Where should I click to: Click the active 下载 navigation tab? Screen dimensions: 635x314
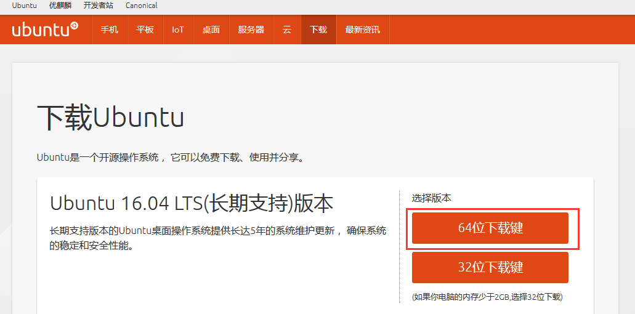[x=318, y=30]
